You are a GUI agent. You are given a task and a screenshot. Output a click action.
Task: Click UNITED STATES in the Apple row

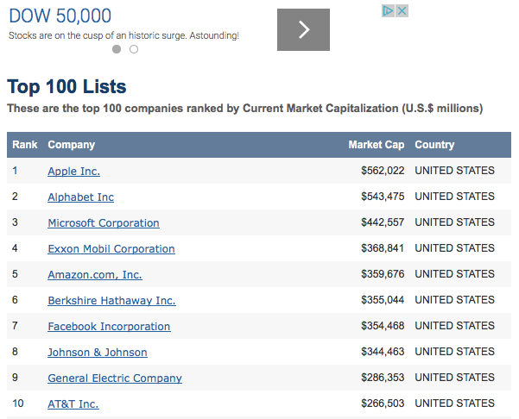455,171
